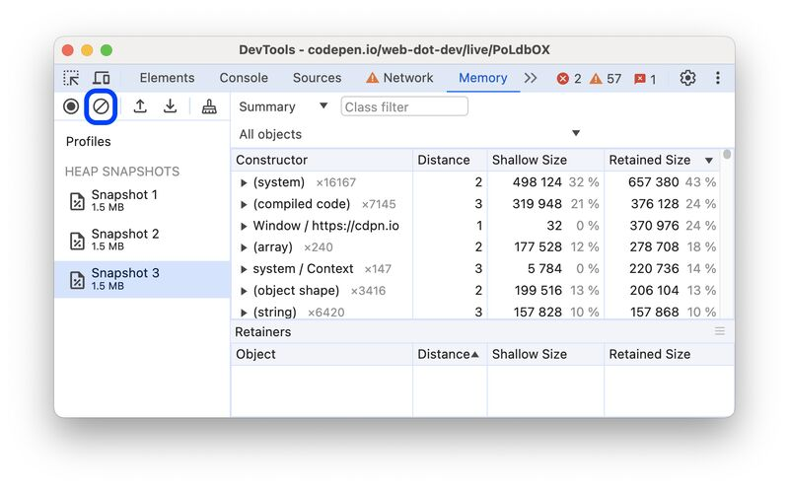Click the shallow size value 177 528
789x489 pixels.
point(538,247)
